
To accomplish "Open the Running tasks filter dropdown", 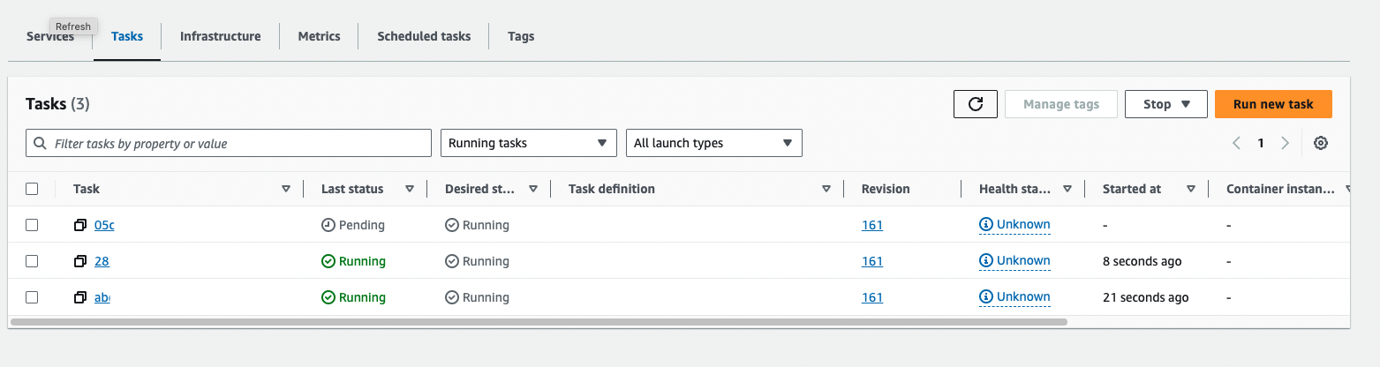I will [x=528, y=143].
